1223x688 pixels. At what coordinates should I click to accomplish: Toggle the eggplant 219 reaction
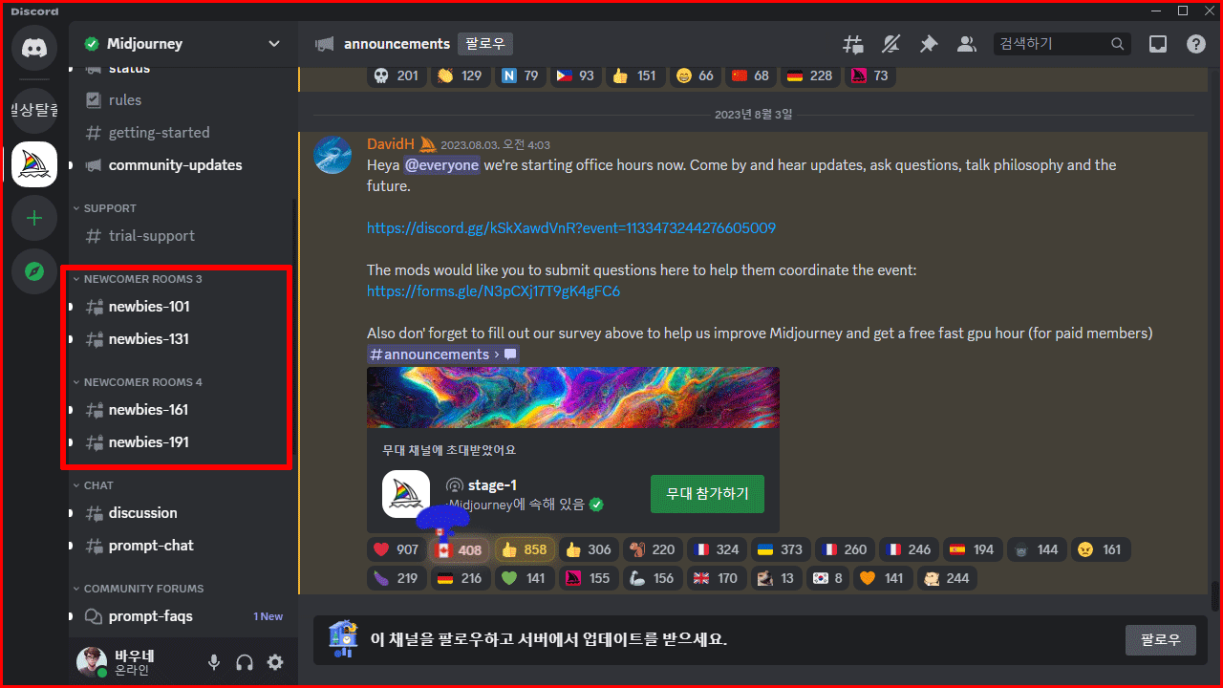397,578
